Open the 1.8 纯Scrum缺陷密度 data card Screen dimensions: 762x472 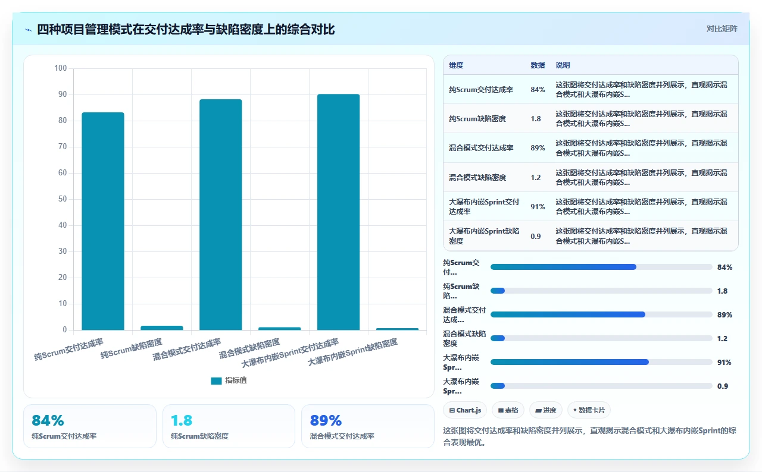229,426
